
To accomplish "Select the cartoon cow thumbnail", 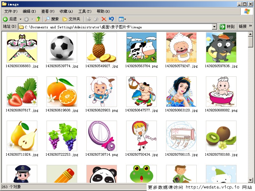I will 142,47.
